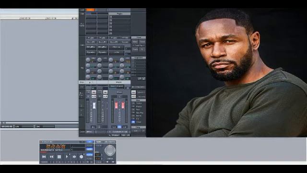This screenshot has height=173, width=307.
Task: Click the second channel's topmost EQ knob
Action: (99, 60)
